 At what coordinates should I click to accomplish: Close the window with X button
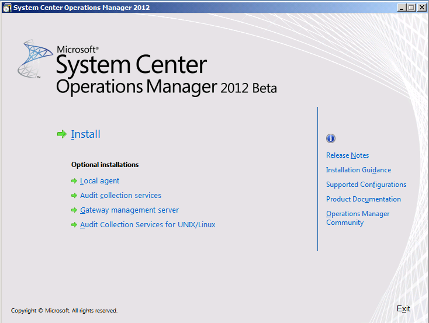point(421,8)
